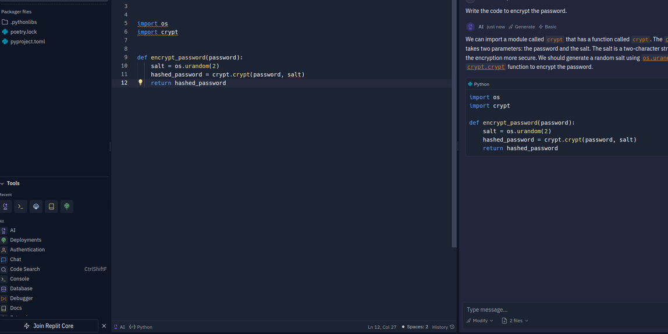Screen dimensions: 668x334
Task: Click 'import crypt' in the chat code block
Action: pos(489,106)
